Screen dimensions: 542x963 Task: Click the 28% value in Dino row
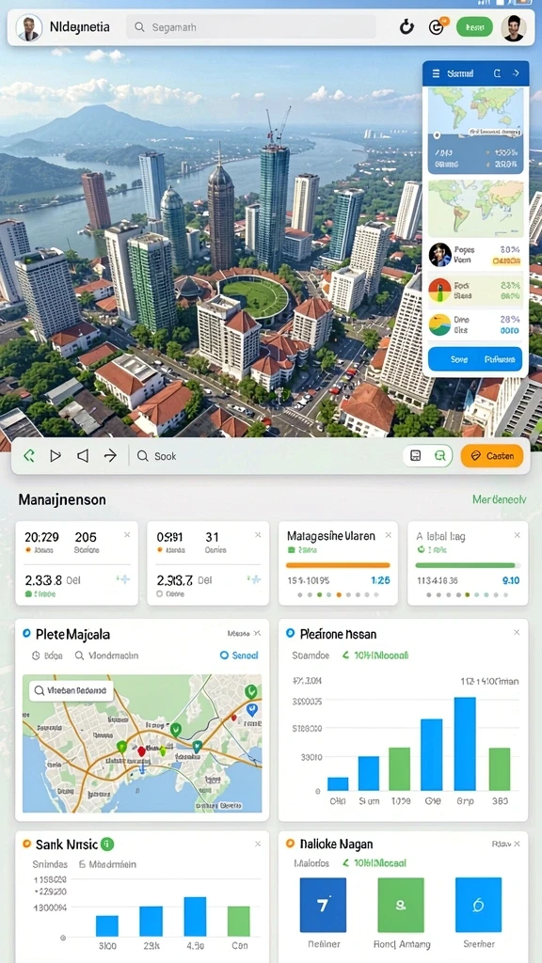[x=510, y=320]
